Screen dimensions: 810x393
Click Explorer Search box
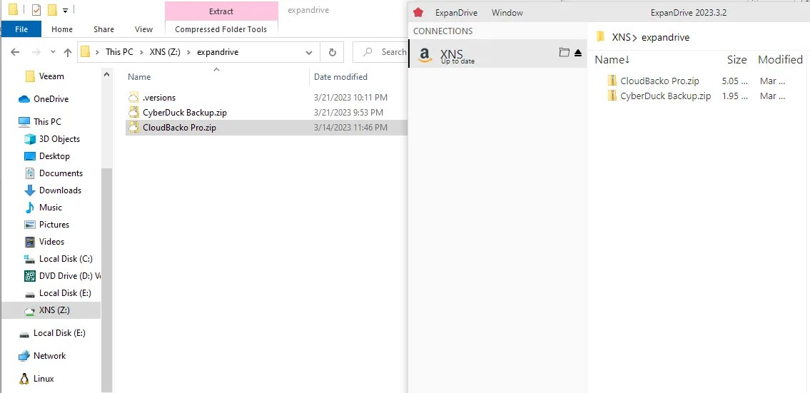tap(380, 52)
